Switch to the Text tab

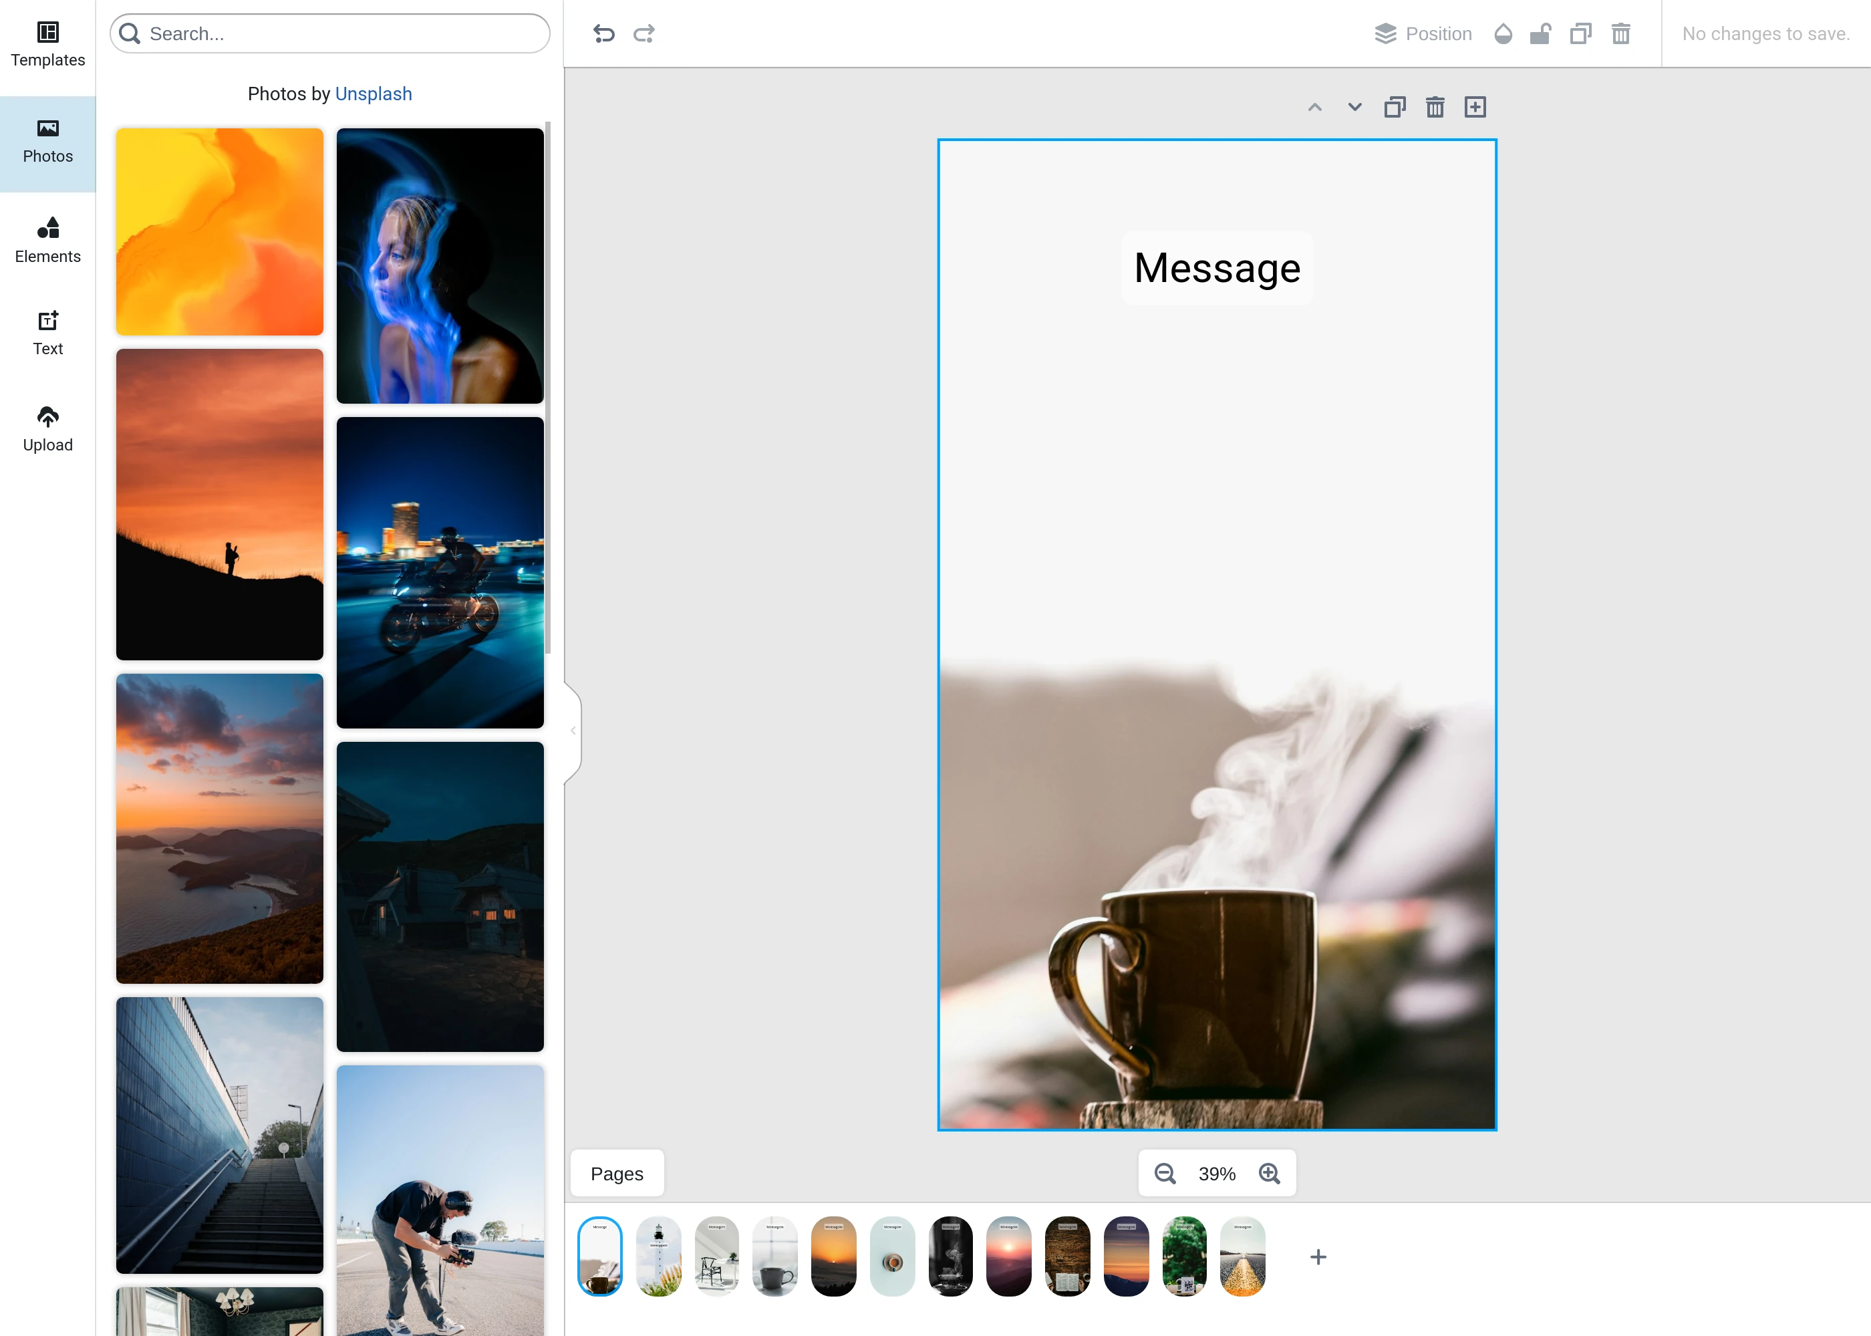pyautogui.click(x=47, y=333)
